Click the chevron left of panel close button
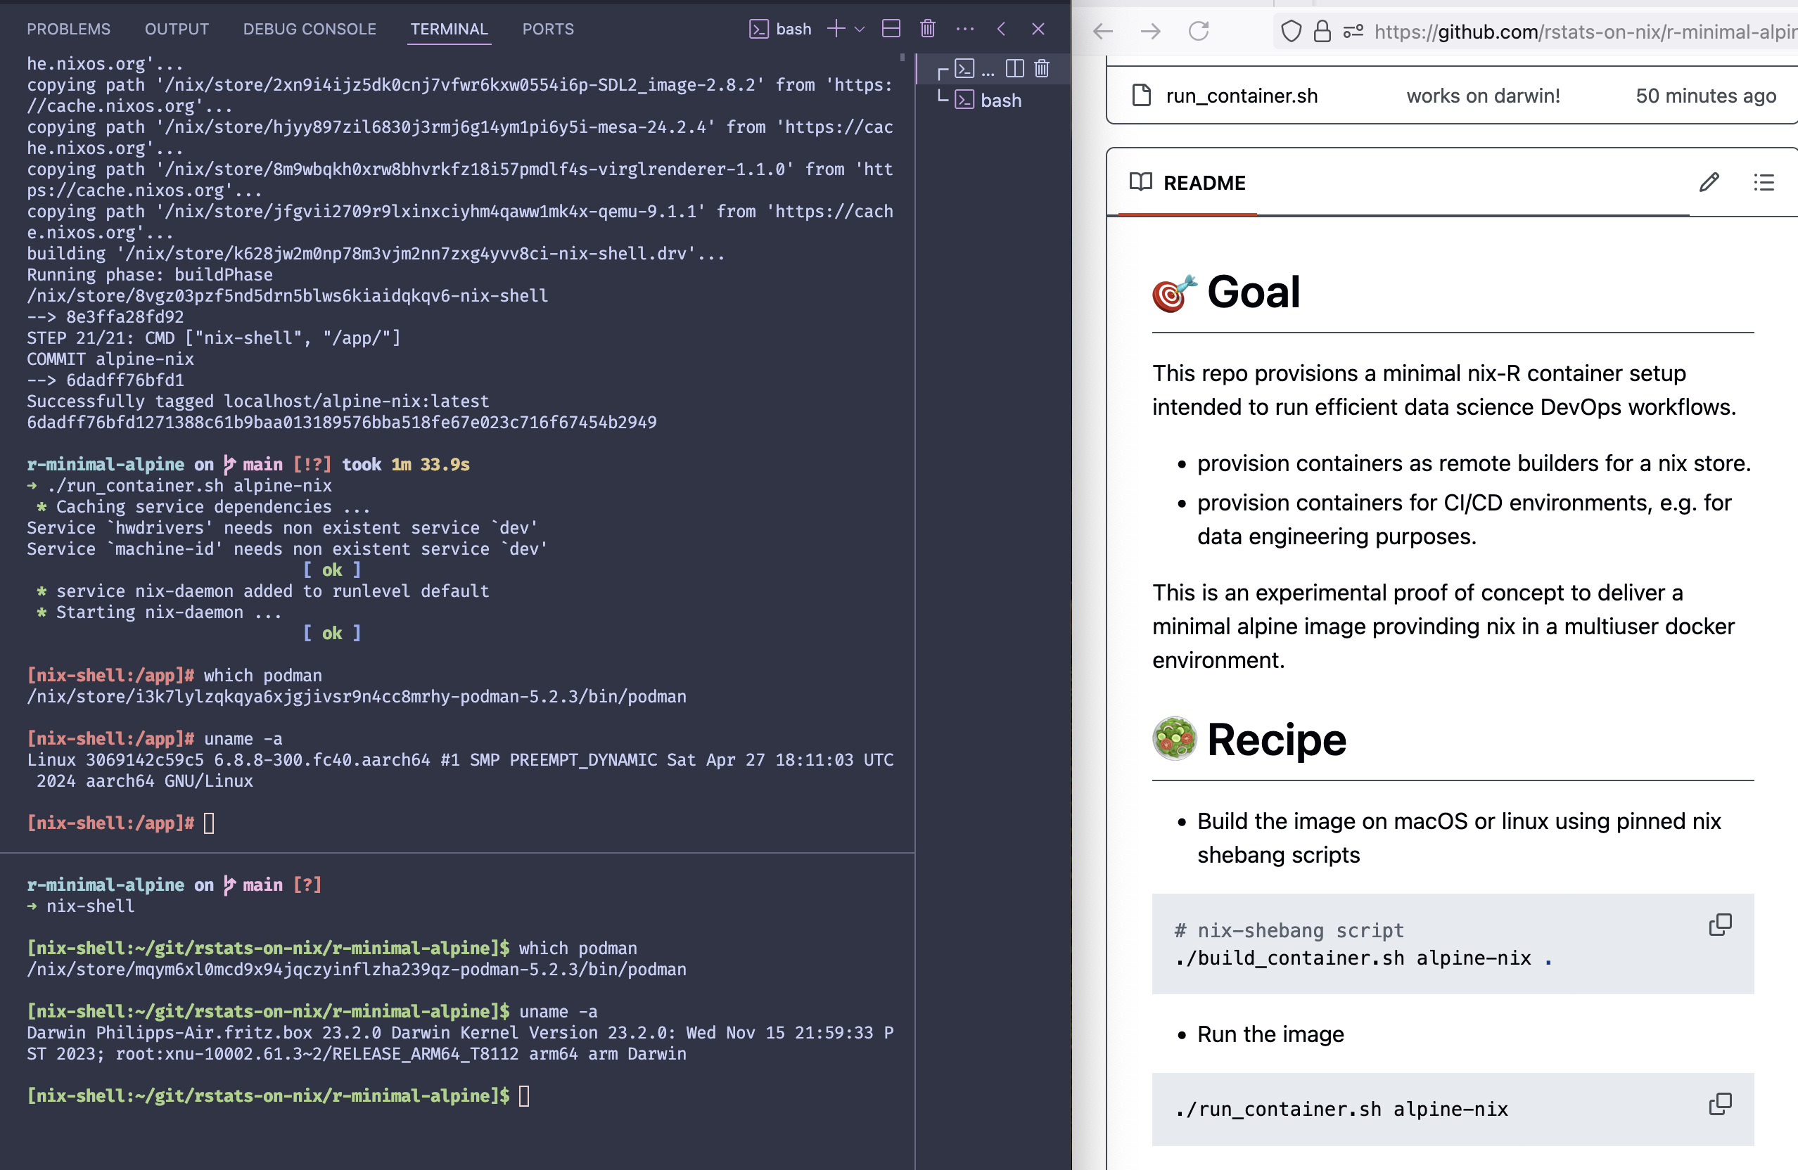 point(1002,29)
